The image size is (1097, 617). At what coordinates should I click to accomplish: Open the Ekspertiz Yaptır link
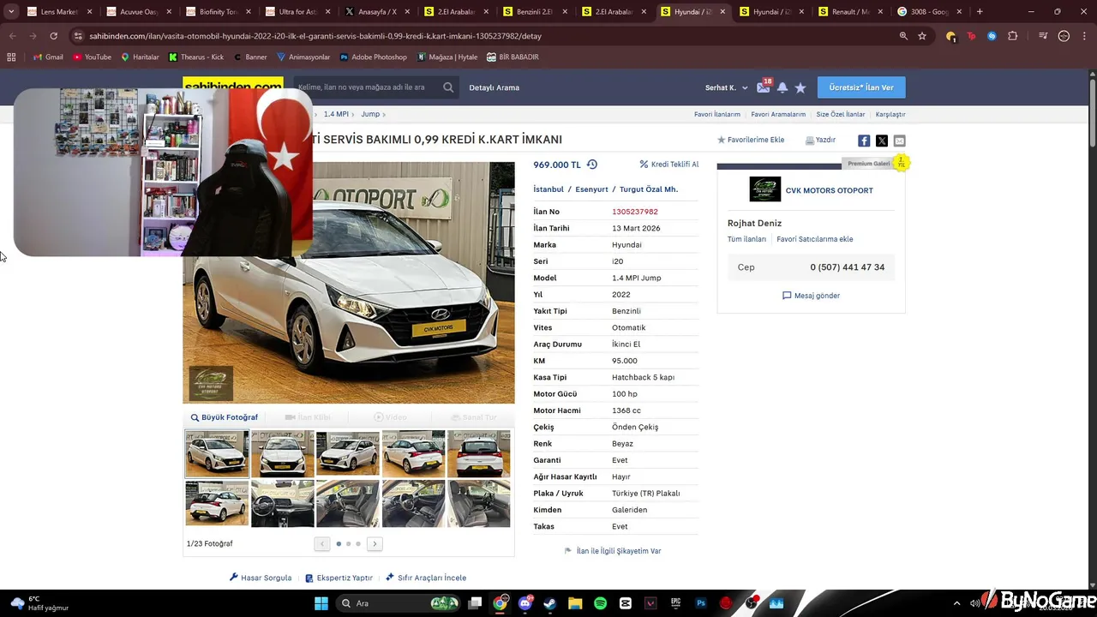coord(339,578)
